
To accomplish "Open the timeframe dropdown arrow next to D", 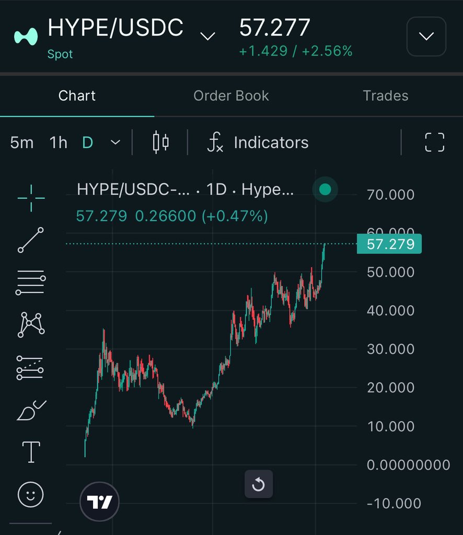I will tap(115, 142).
